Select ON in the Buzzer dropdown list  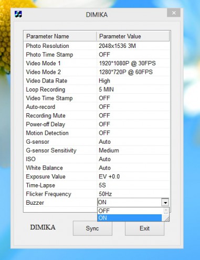(130, 218)
